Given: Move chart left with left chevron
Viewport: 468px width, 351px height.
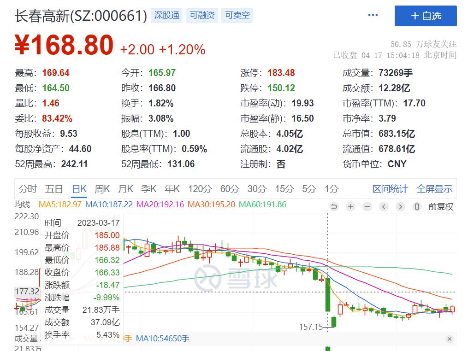Looking at the screenshot, I should (384, 206).
